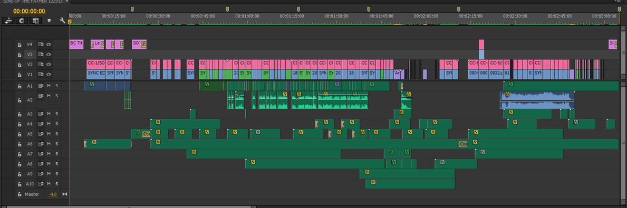Select the BC Tit clip on V4
Screen dimensions: 627x208
[76, 44]
